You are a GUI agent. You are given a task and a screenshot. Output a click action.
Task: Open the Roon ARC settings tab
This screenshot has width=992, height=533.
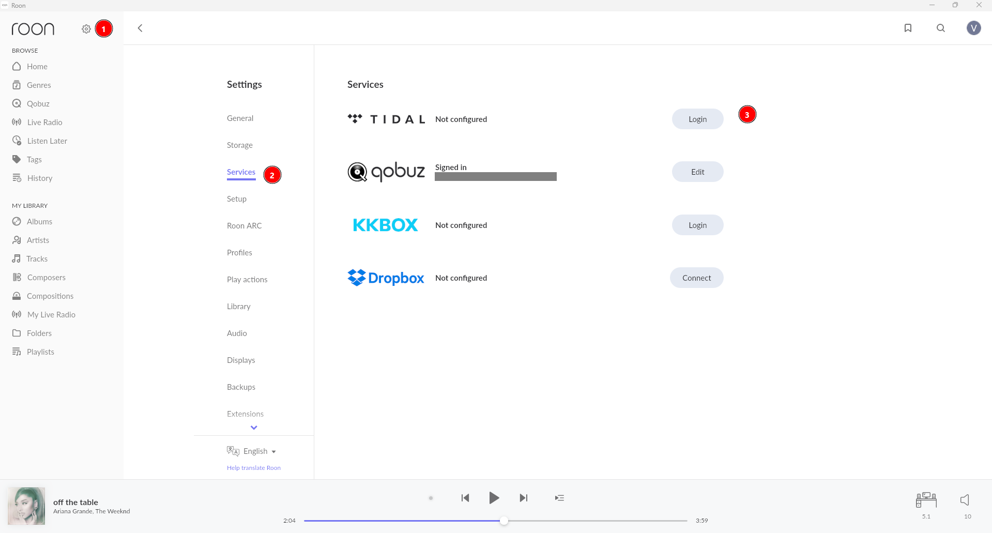[244, 226]
